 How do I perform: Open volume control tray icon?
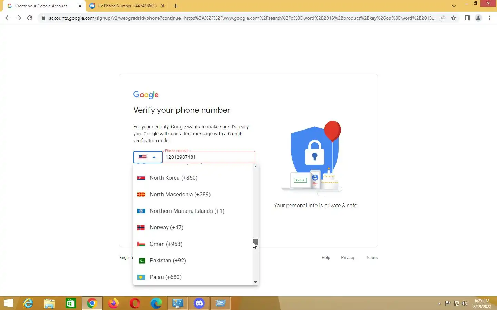point(465,303)
